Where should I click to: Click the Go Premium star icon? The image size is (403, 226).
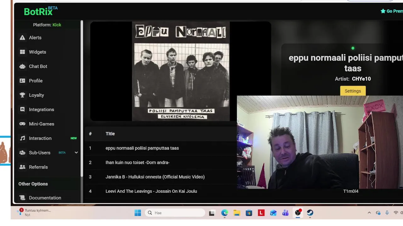[383, 11]
